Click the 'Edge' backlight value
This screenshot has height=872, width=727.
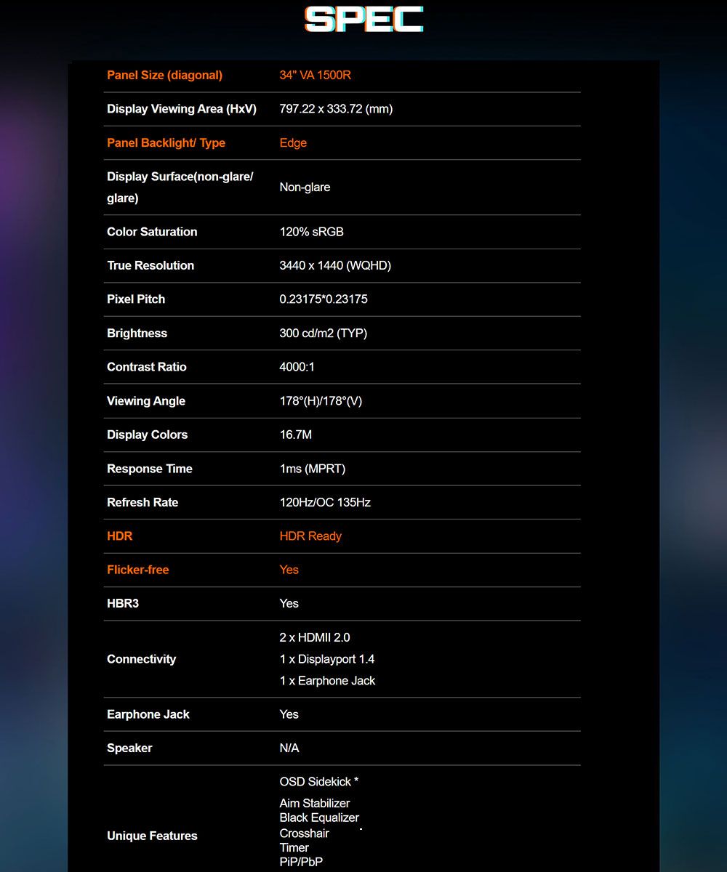293,143
